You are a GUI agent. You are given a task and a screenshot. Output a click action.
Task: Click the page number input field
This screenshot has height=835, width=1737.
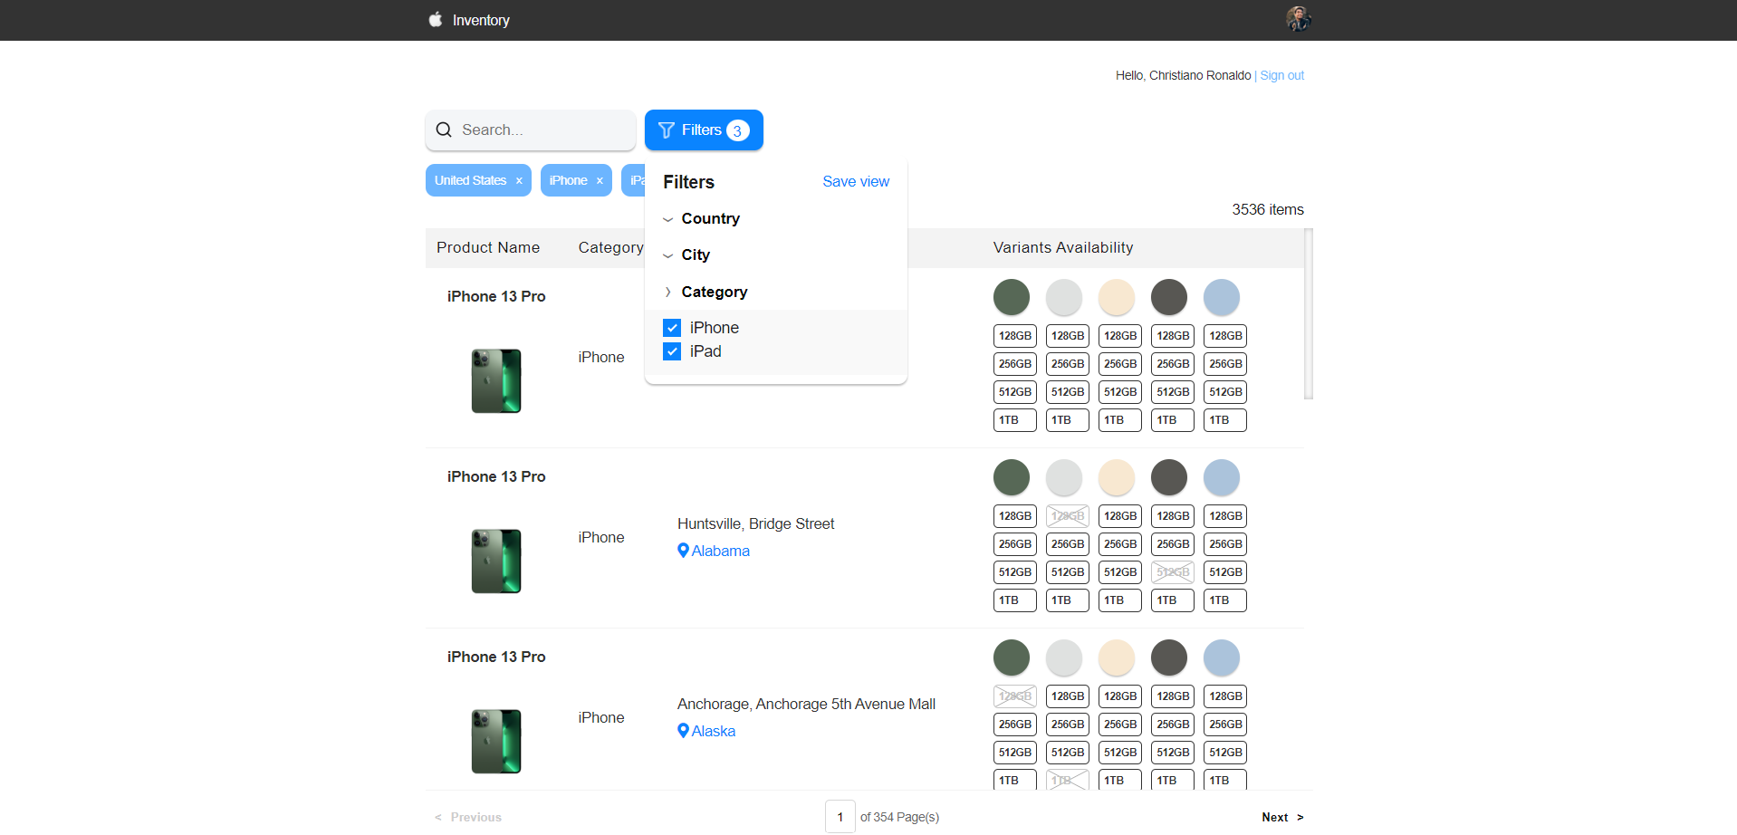pos(840,817)
